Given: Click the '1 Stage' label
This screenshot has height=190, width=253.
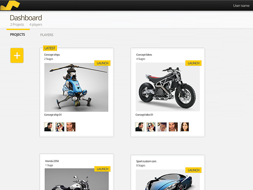Looking at the screenshot, I should coord(49,165).
